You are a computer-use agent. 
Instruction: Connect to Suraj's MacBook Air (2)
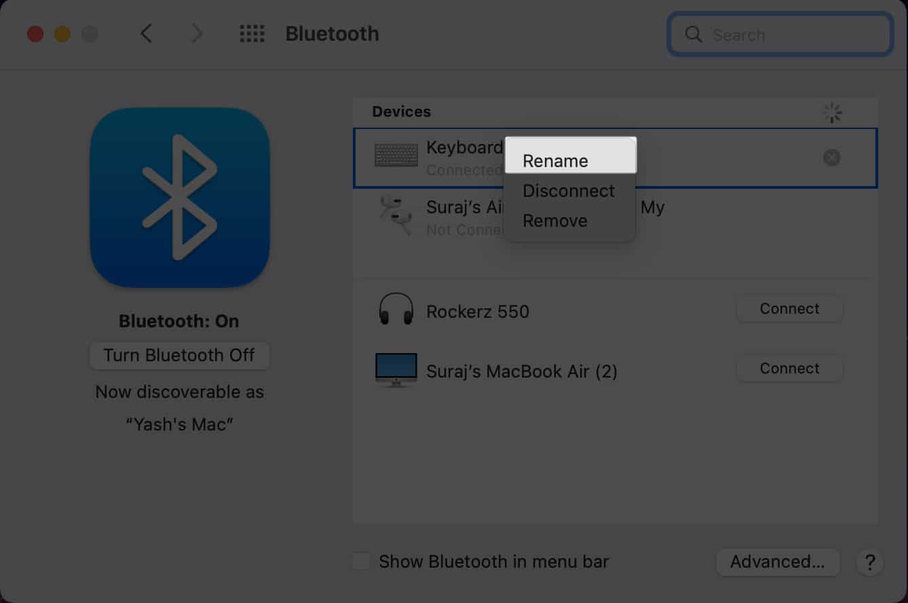pos(789,369)
